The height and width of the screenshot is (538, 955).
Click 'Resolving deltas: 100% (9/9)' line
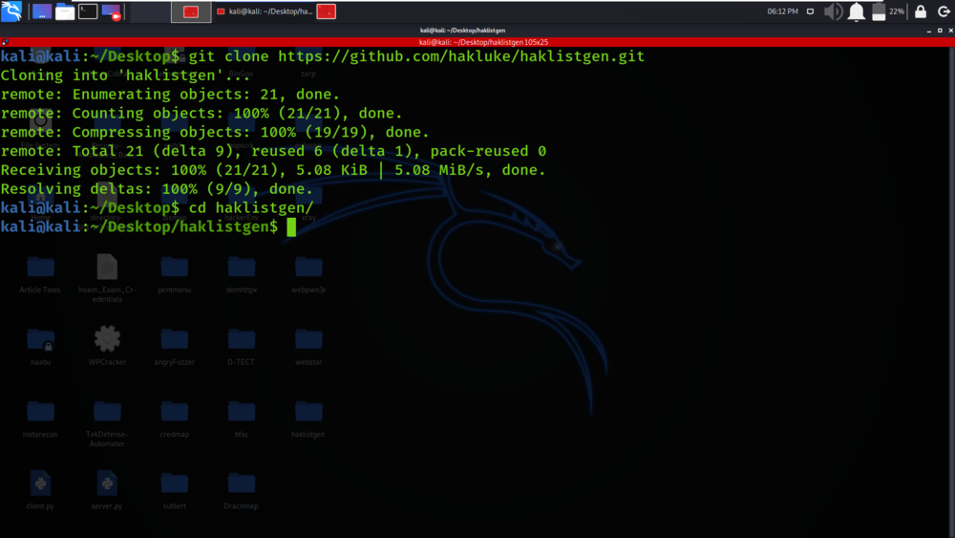point(157,189)
